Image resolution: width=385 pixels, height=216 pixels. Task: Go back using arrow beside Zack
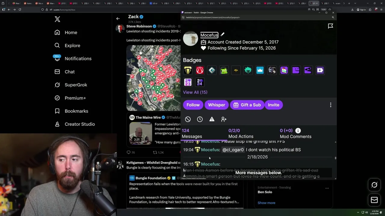pos(118,19)
